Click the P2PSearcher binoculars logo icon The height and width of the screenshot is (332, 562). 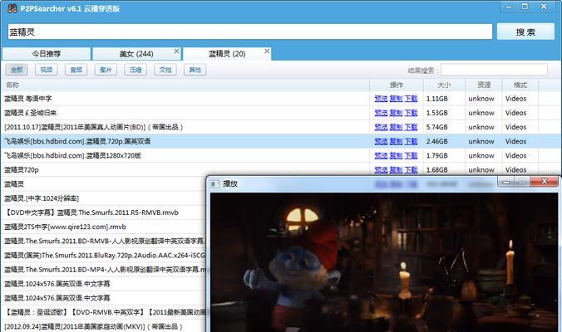pyautogui.click(x=12, y=8)
